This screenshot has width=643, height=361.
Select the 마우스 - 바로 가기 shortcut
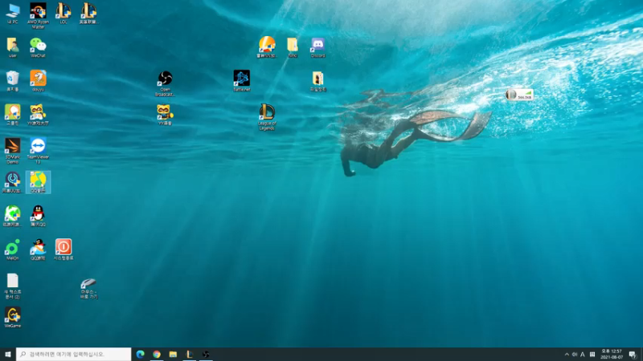(88, 289)
